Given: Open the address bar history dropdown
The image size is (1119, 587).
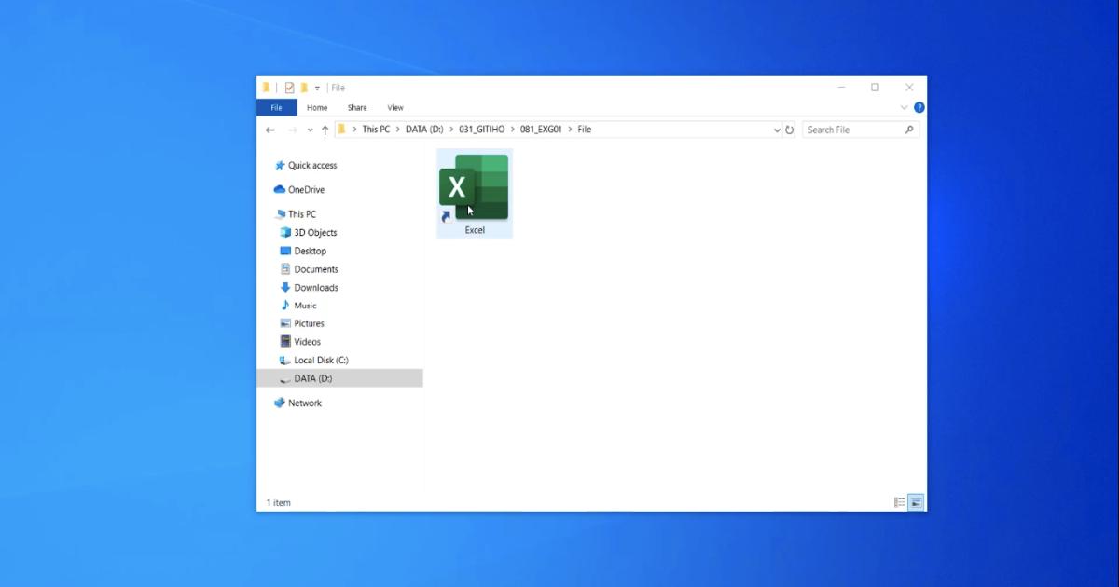Looking at the screenshot, I should (x=778, y=130).
